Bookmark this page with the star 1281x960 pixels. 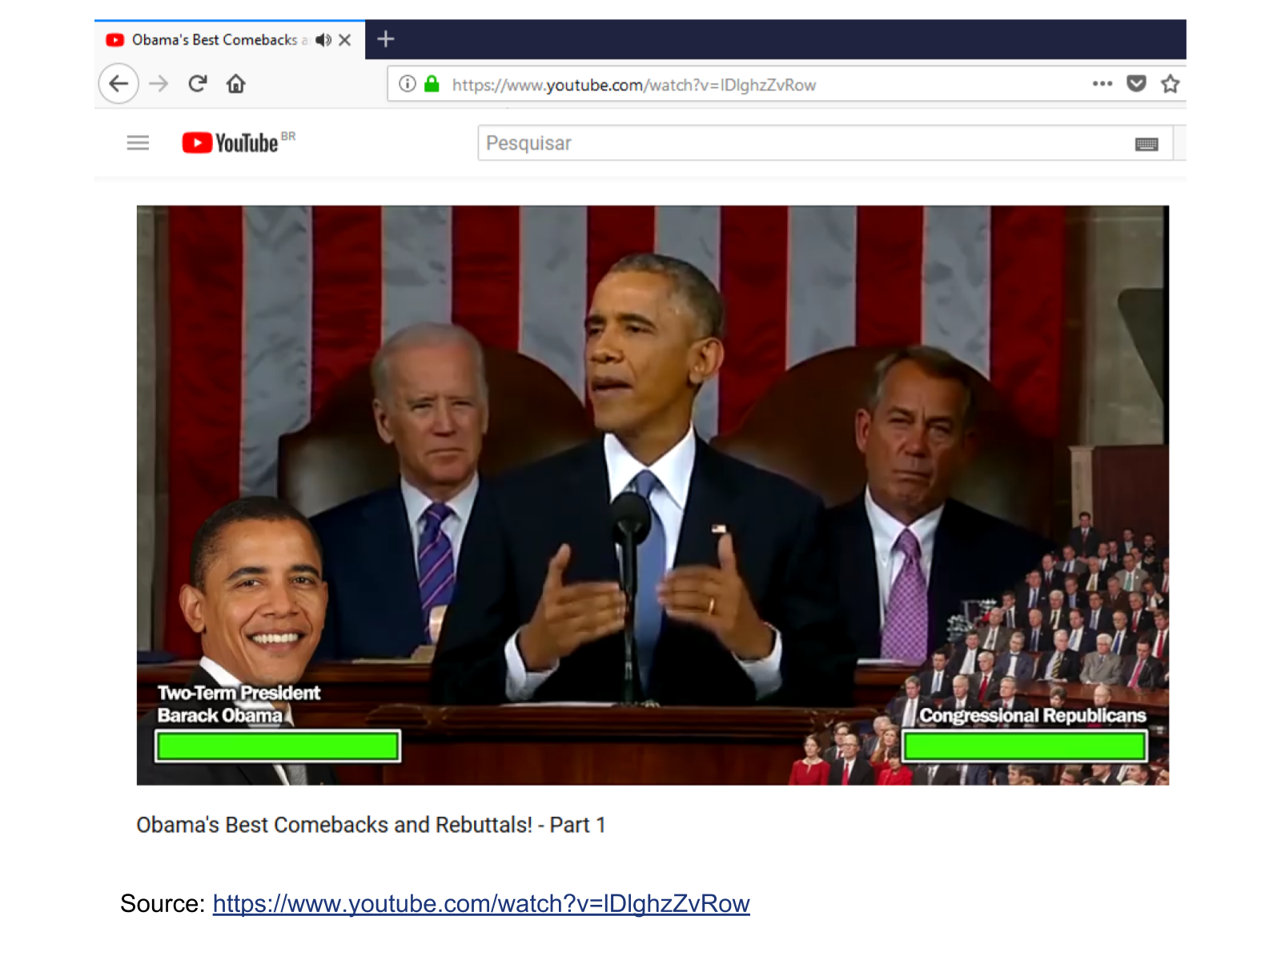tap(1171, 84)
